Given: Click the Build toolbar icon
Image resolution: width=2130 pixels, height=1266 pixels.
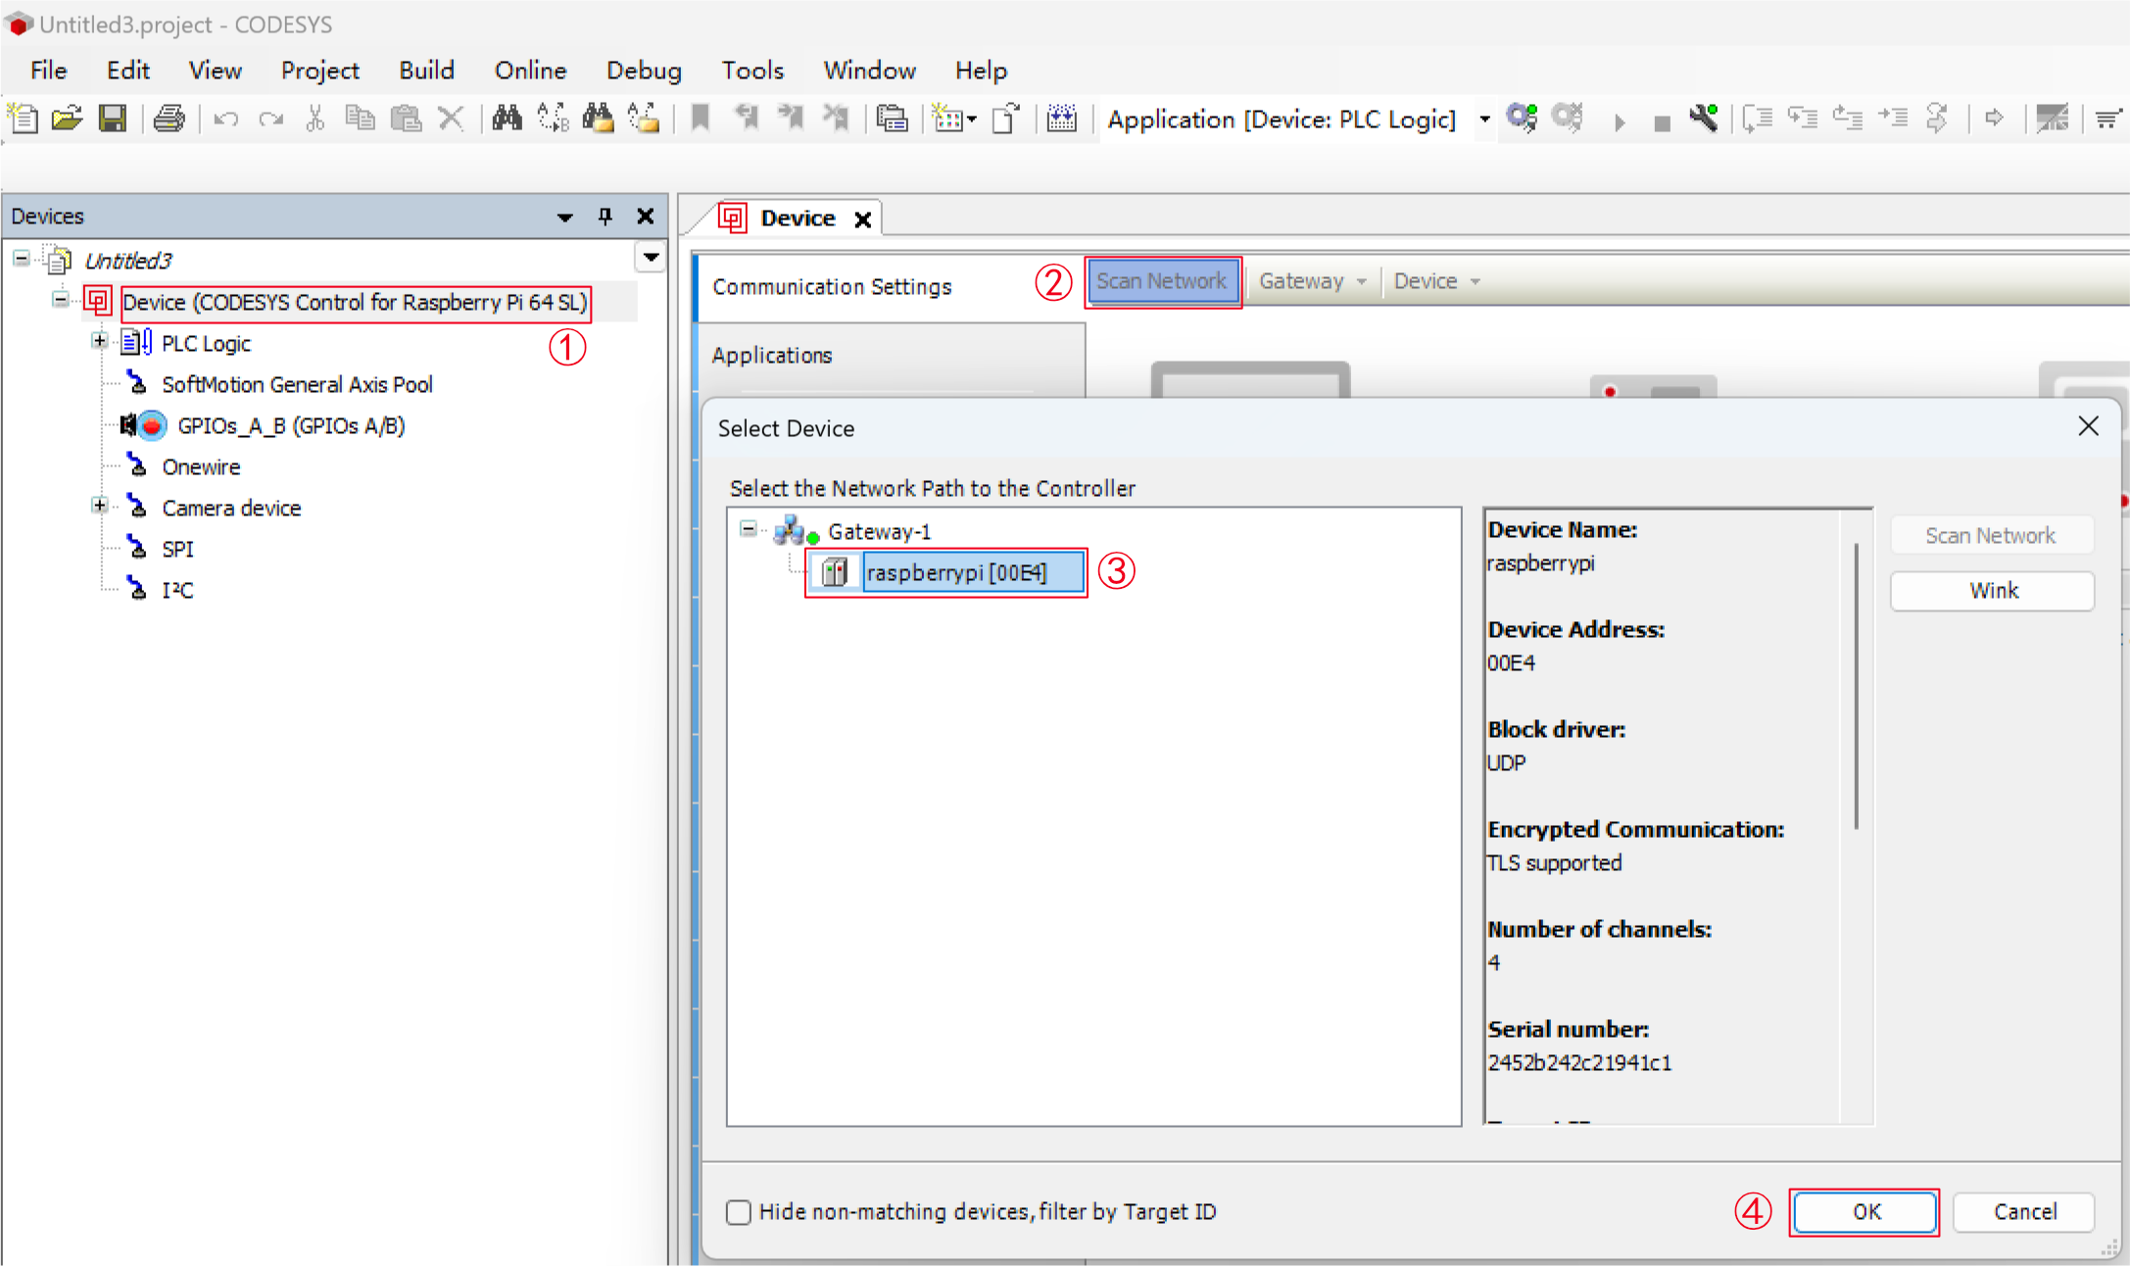Looking at the screenshot, I should click(1062, 119).
